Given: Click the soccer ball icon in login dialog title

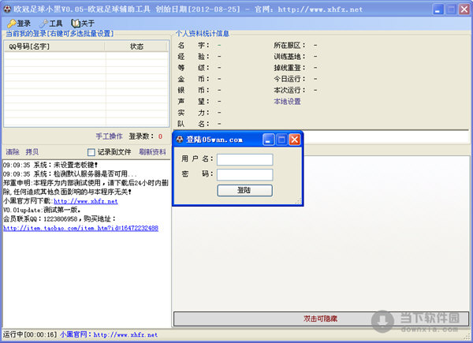Looking at the screenshot, I should [180, 140].
